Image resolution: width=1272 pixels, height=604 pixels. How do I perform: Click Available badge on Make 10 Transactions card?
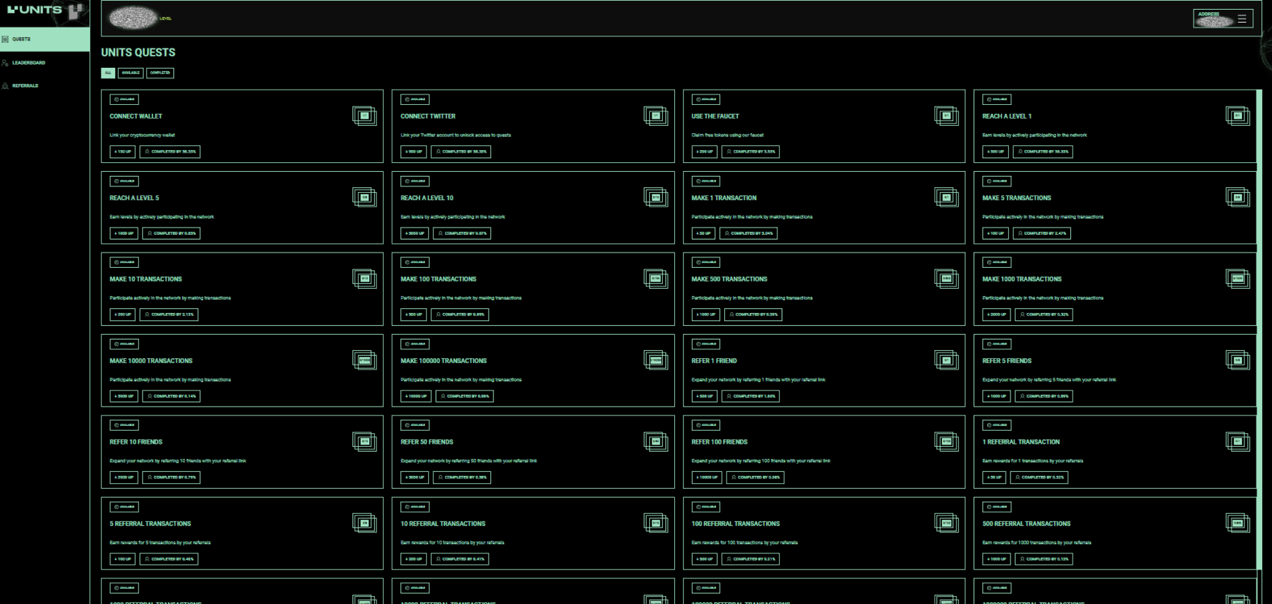(124, 262)
